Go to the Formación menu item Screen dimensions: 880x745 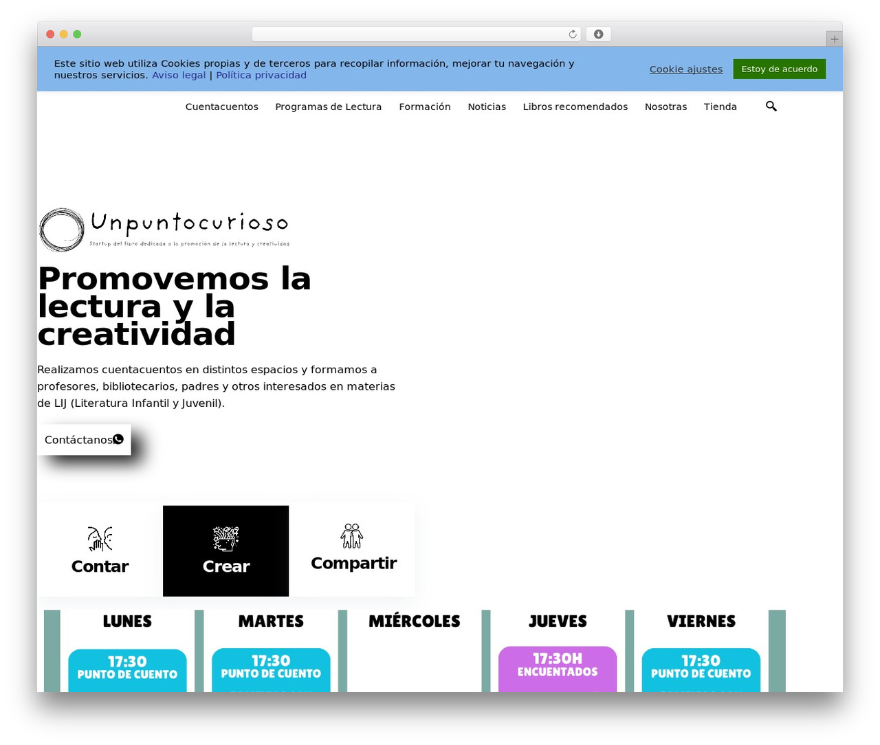(425, 107)
